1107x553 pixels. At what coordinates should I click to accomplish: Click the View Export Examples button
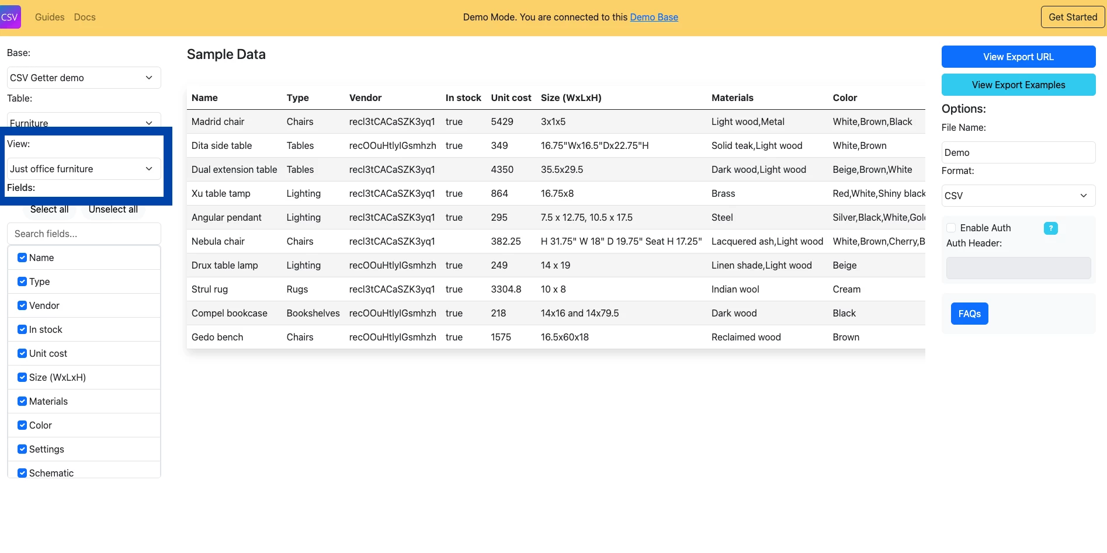coord(1018,85)
